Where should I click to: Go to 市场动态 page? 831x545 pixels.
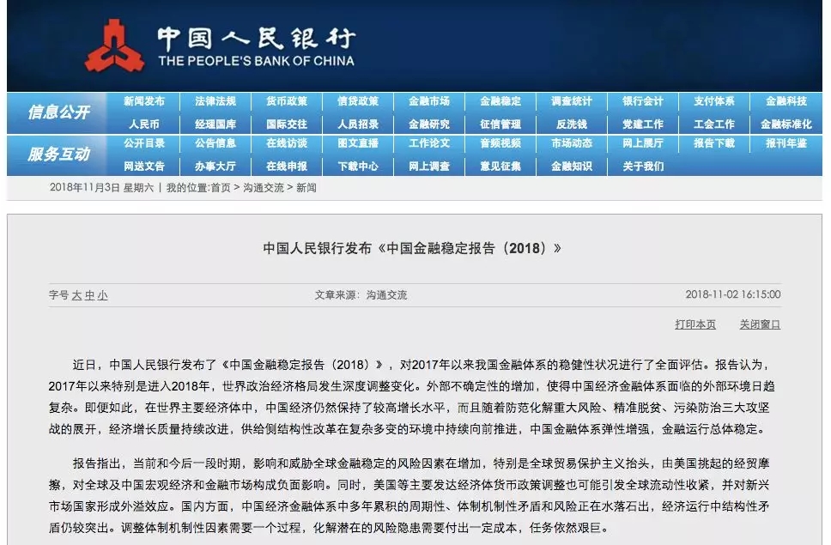click(x=572, y=143)
